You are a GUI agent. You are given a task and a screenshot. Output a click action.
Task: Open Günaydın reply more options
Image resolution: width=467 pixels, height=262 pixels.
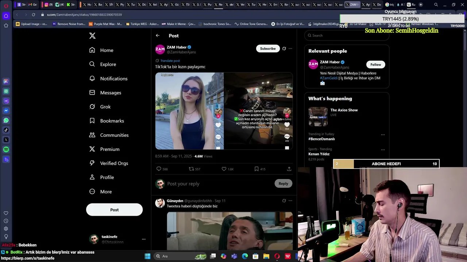tap(290, 201)
